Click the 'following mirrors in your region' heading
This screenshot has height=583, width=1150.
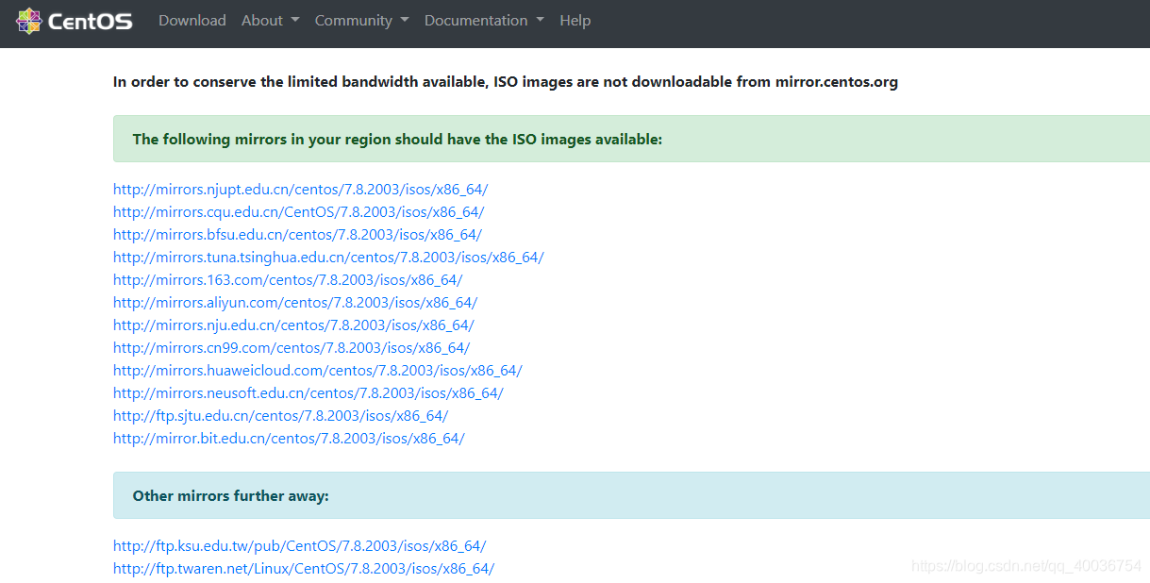[397, 140]
